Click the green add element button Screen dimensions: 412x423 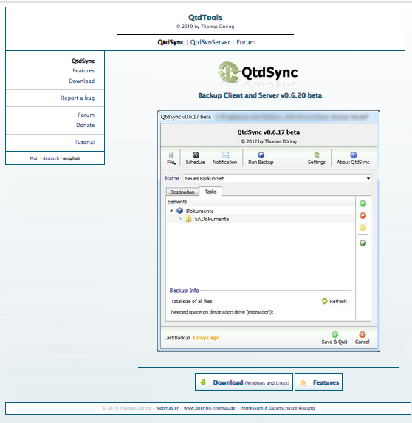(x=363, y=203)
